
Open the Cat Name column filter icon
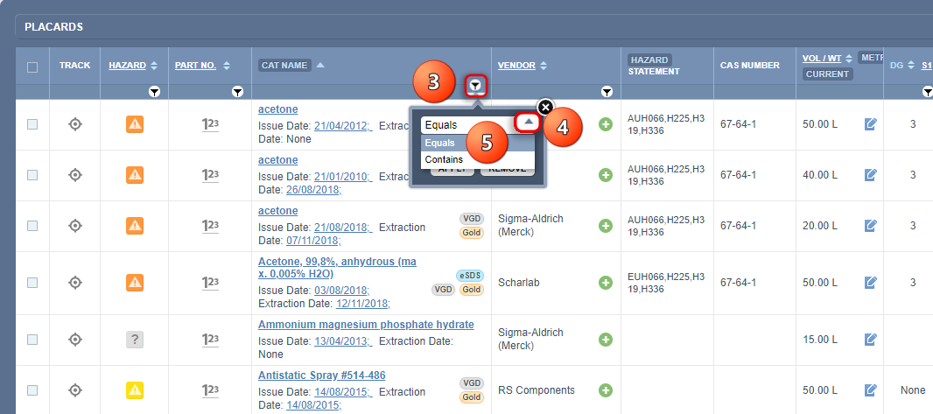475,87
